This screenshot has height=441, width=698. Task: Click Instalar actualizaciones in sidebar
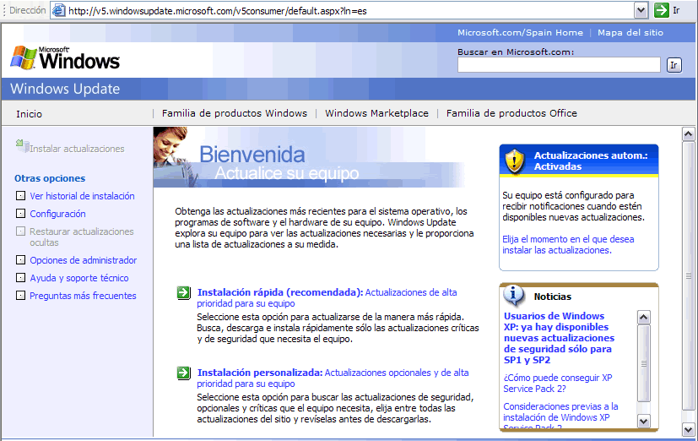coord(77,149)
